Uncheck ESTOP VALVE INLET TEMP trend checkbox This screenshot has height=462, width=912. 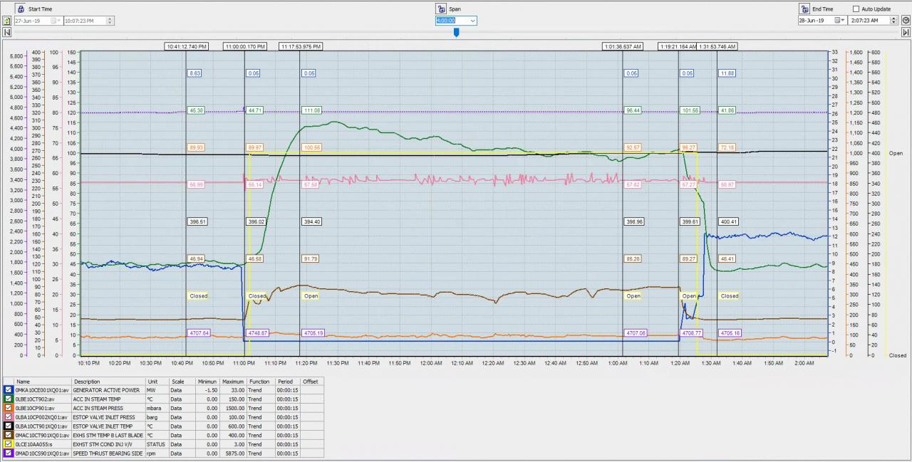8,426
